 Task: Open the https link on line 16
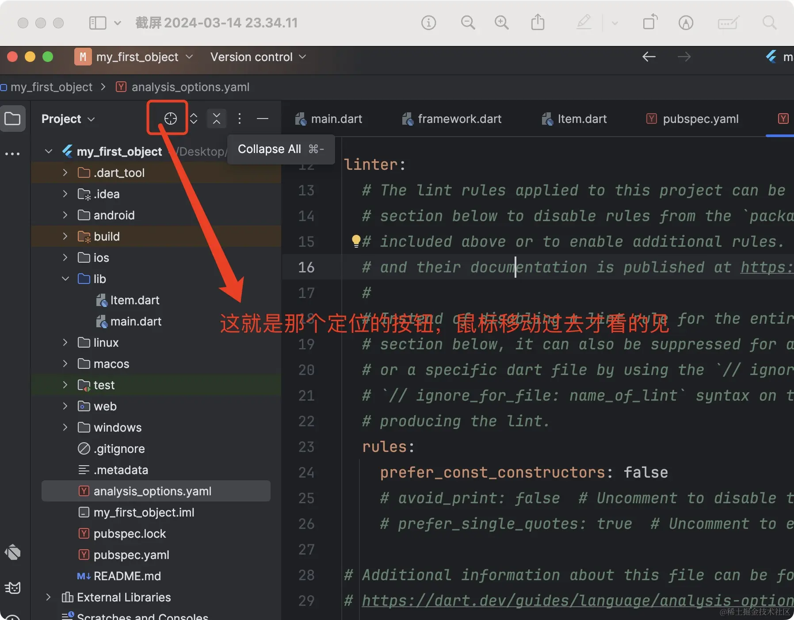click(767, 267)
